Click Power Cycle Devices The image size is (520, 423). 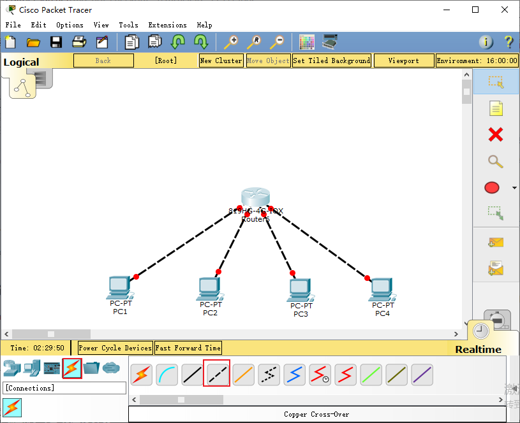click(x=115, y=348)
